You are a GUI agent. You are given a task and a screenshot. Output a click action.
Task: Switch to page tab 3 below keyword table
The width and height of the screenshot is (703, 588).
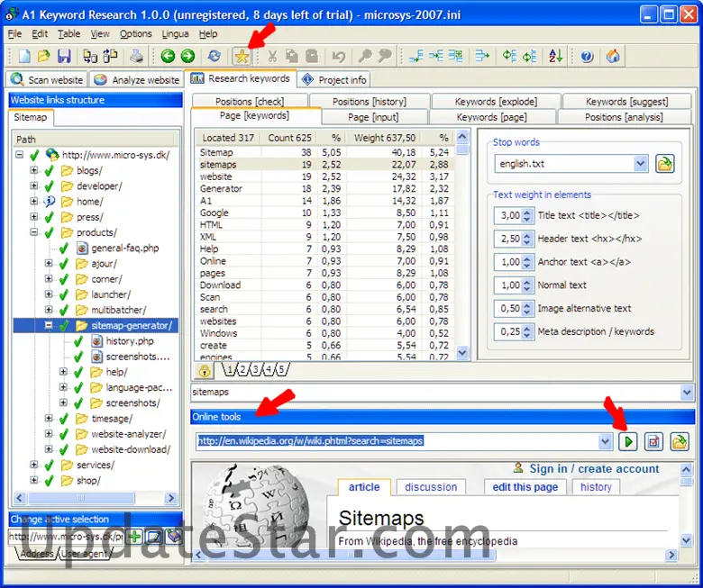click(255, 370)
